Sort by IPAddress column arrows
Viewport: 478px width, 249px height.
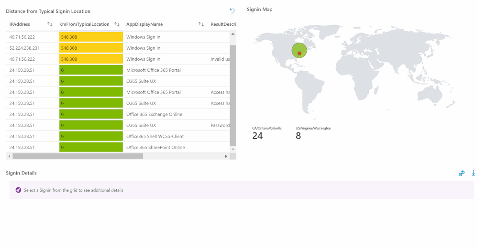[50, 24]
